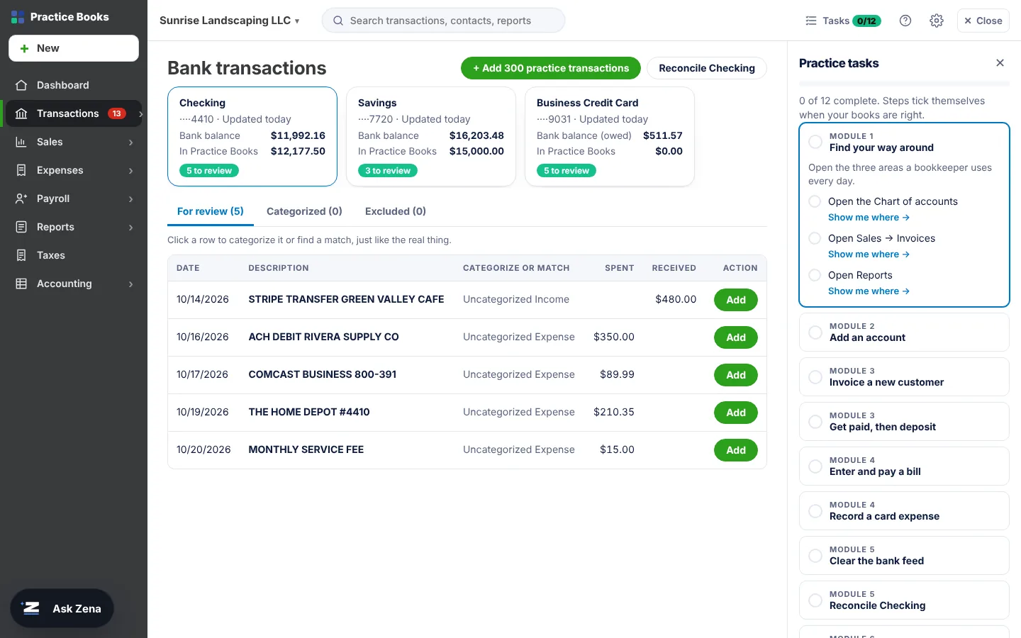This screenshot has height=638, width=1021.
Task: Open the Sunrise Landscaping LLC company dropdown
Action: coord(230,21)
